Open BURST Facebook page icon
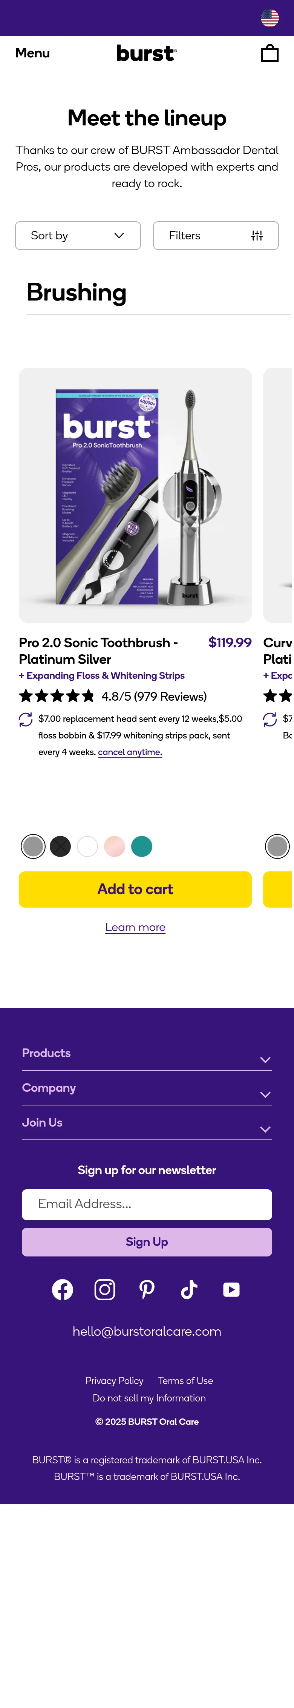294x1708 pixels. [x=63, y=1289]
